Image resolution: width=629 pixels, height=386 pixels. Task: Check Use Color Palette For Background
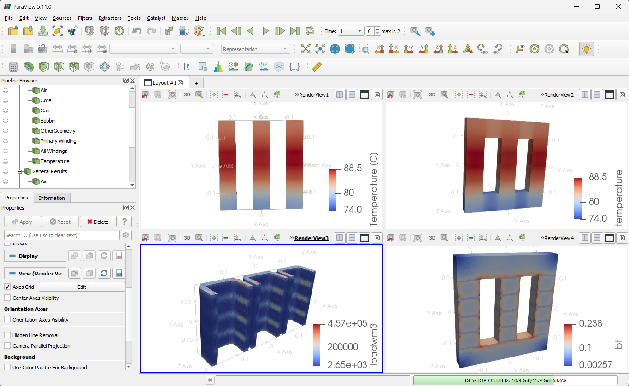7,368
